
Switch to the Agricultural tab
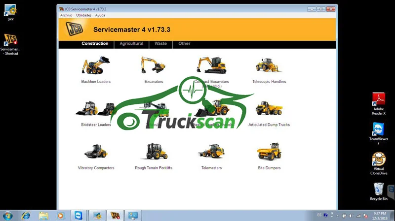131,43
